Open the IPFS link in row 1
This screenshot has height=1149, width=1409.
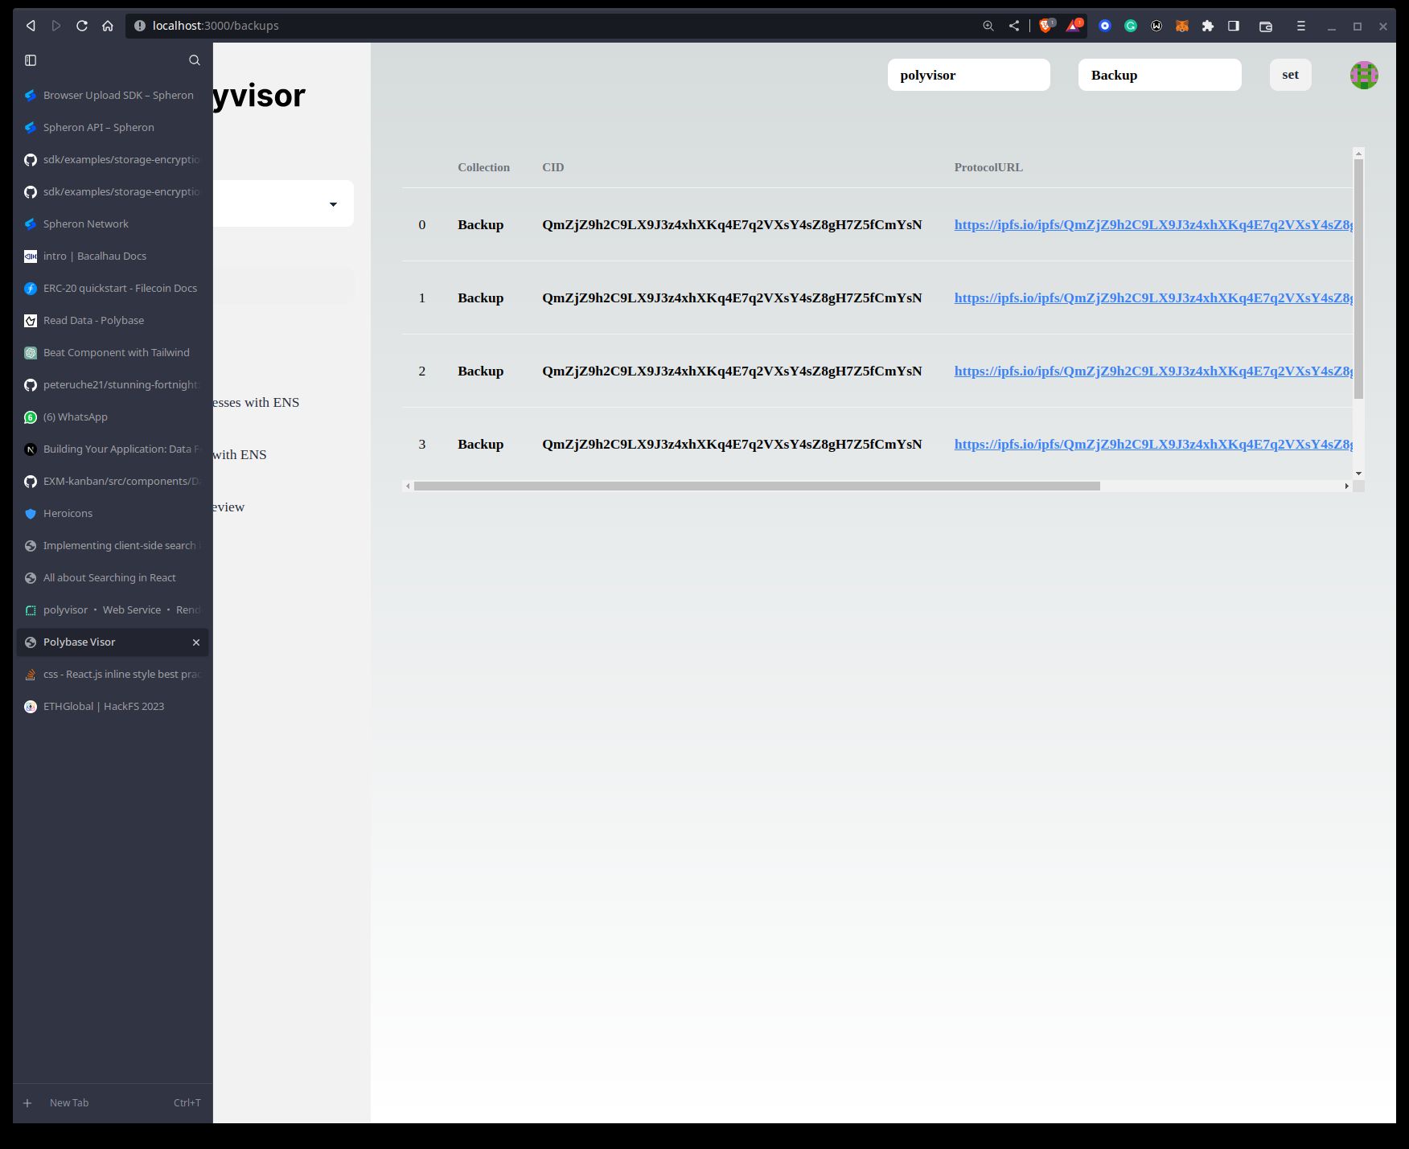tap(1153, 298)
